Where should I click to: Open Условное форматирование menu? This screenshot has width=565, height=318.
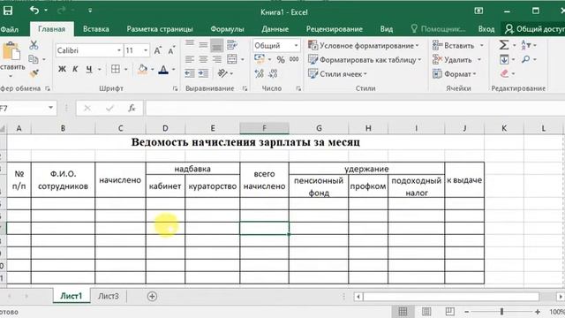coord(364,45)
